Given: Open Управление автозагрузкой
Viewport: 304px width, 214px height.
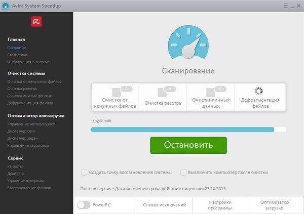Looking at the screenshot, I should pos(31,124).
